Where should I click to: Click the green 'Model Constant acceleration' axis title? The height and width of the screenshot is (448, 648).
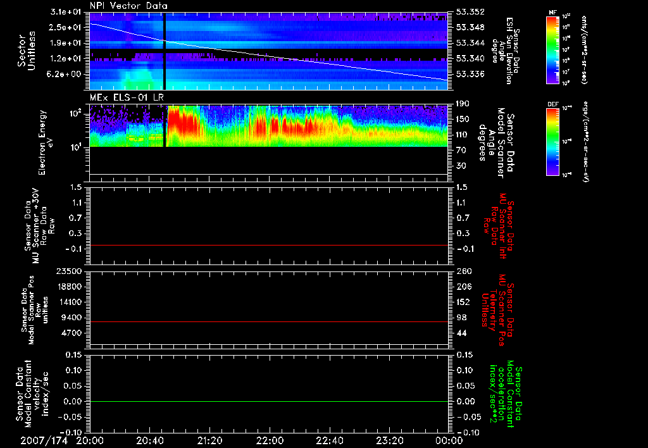tap(506, 394)
